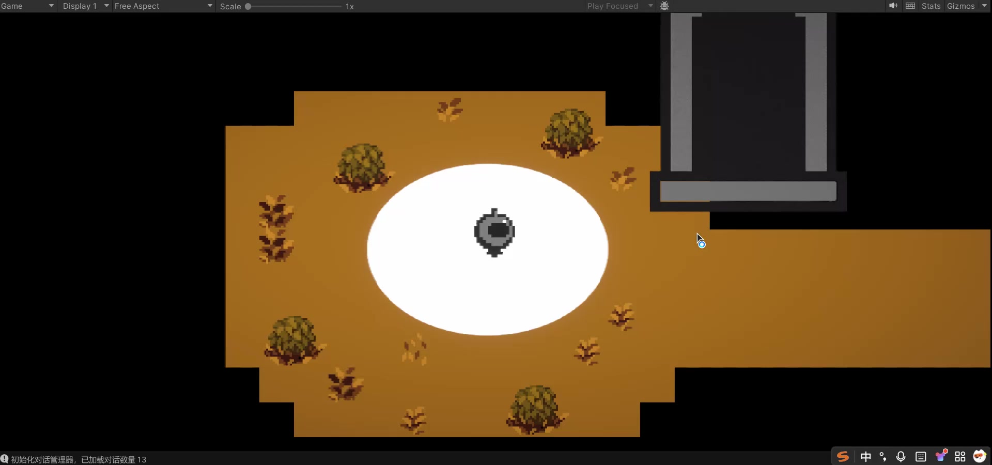Switch the Chinese input mode 中 indicator

coord(866,456)
